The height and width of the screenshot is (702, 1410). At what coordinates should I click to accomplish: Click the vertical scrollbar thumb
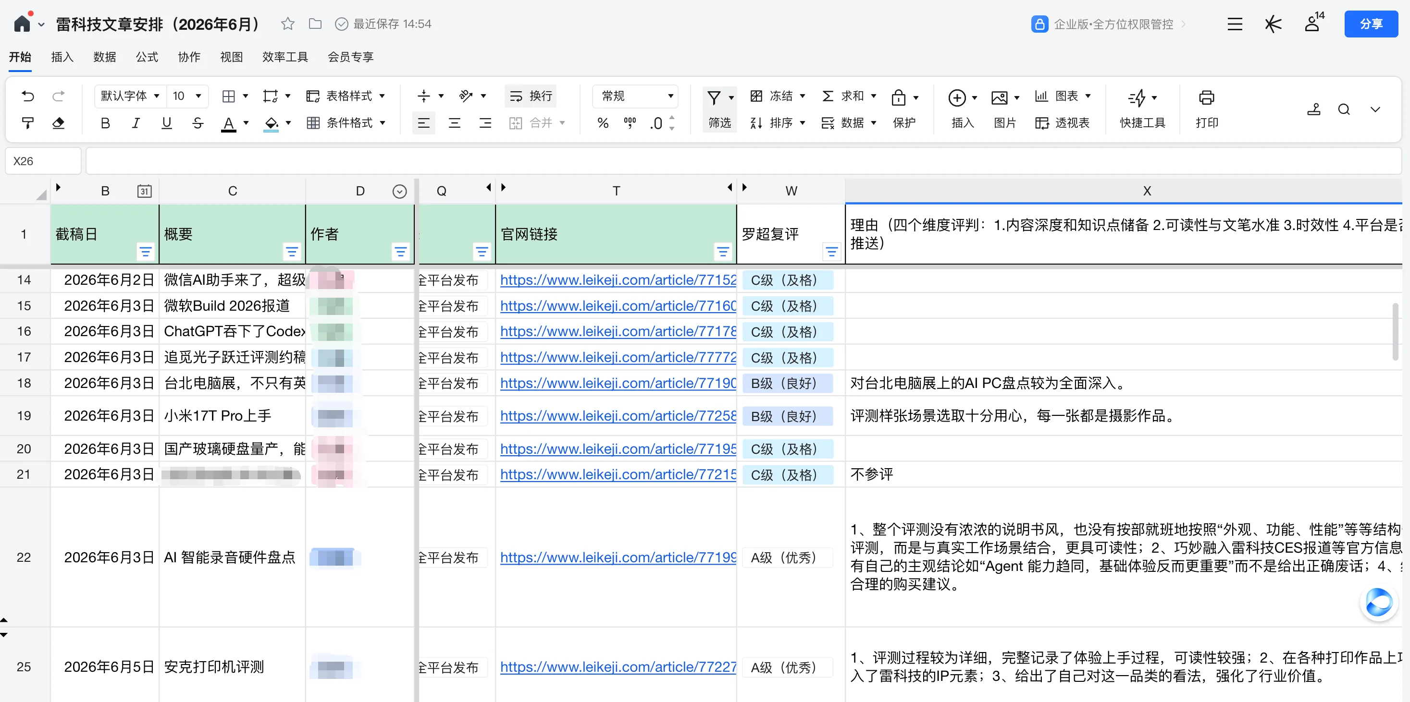click(1395, 331)
